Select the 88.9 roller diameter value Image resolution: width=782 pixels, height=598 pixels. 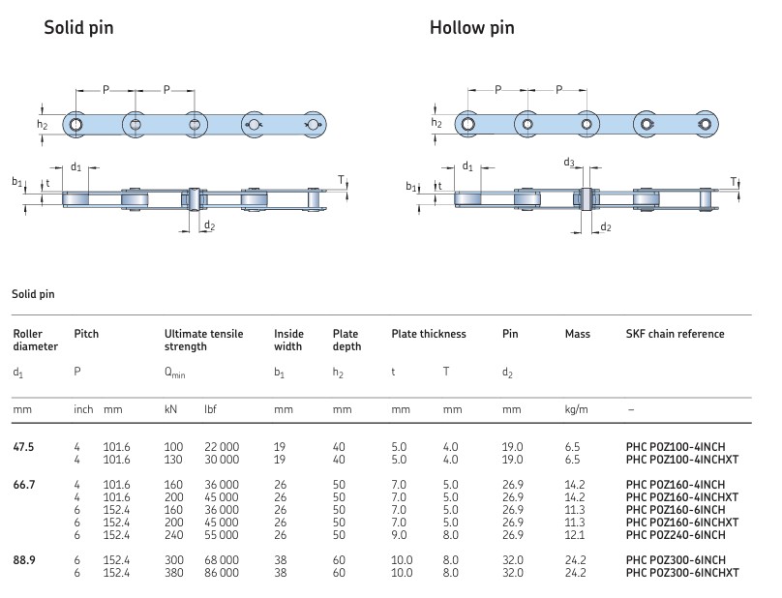(24, 560)
